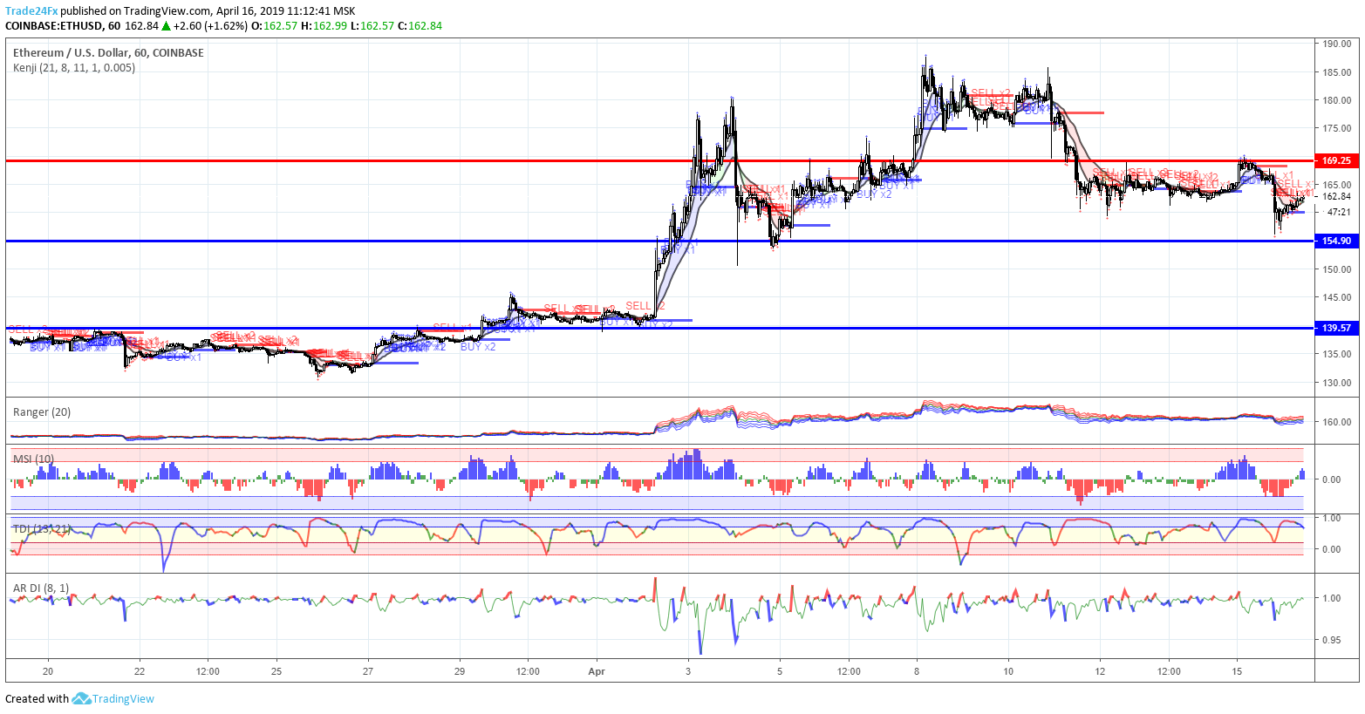Click the red 169.25 price label

coord(1336,160)
